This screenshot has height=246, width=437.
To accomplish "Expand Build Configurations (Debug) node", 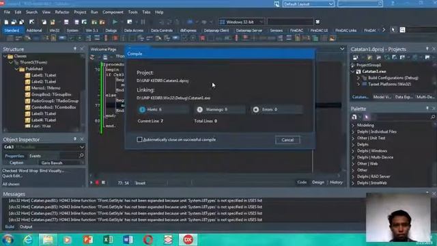I will (x=358, y=78).
